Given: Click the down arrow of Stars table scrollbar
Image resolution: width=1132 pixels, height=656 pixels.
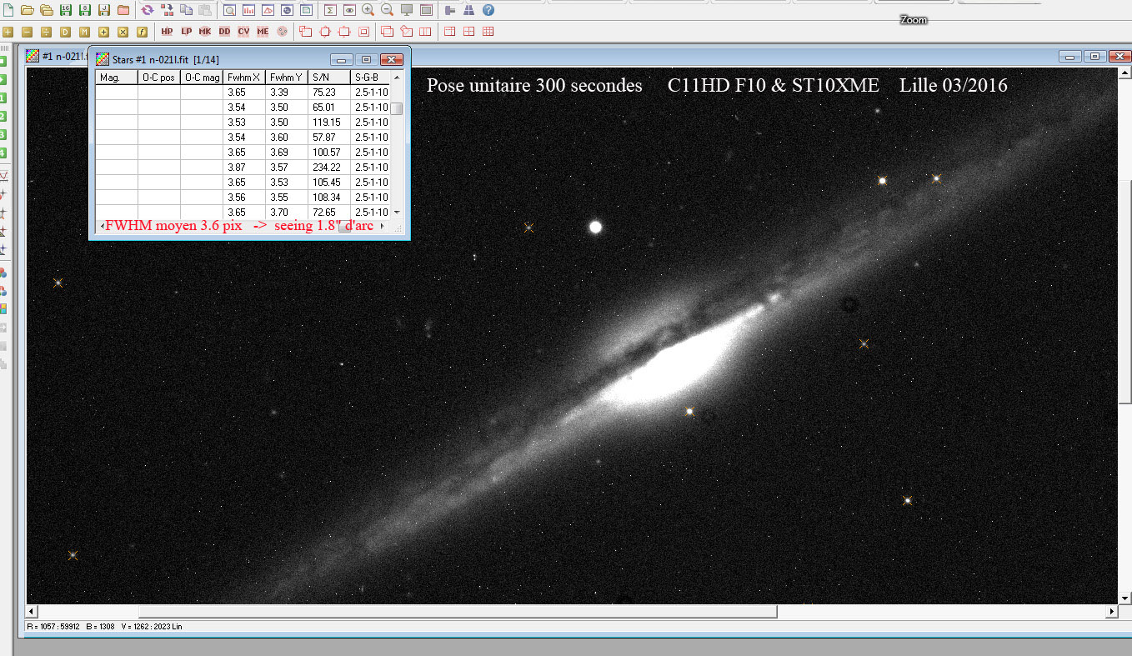Looking at the screenshot, I should pos(398,213).
